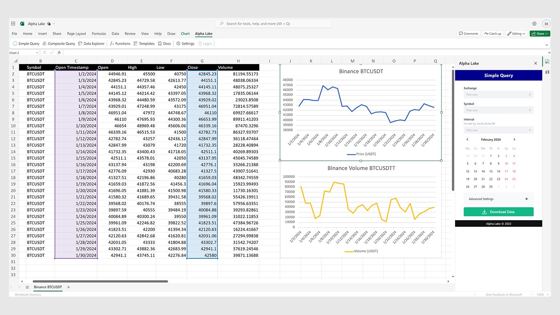The height and width of the screenshot is (315, 560).
Task: Open the EB account avatar
Action: 546,24
